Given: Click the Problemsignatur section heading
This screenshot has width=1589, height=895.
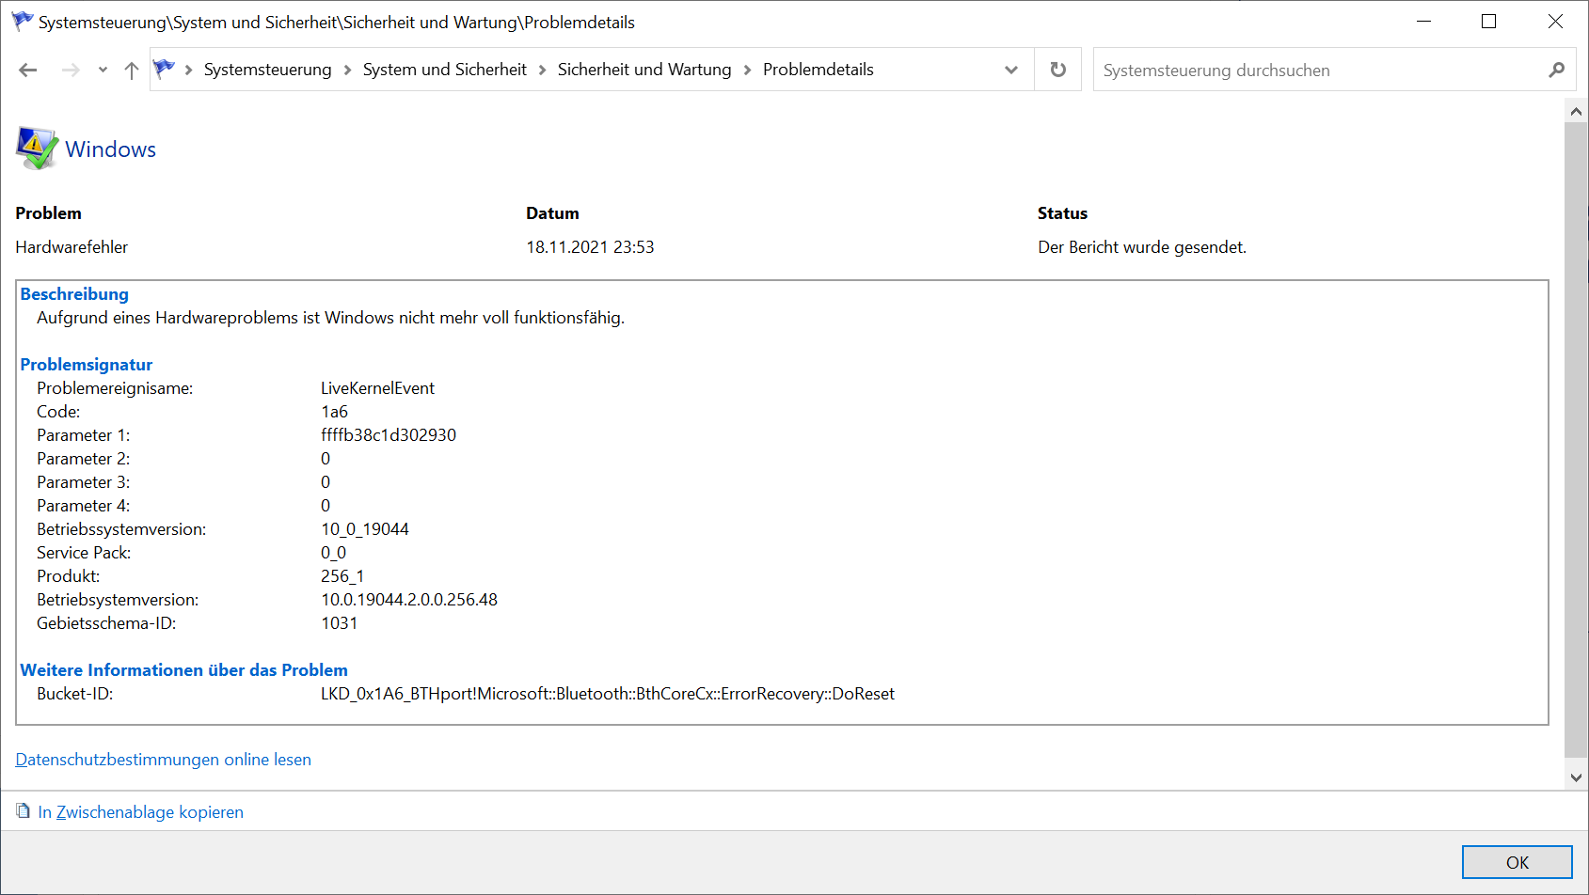Looking at the screenshot, I should click(x=87, y=365).
